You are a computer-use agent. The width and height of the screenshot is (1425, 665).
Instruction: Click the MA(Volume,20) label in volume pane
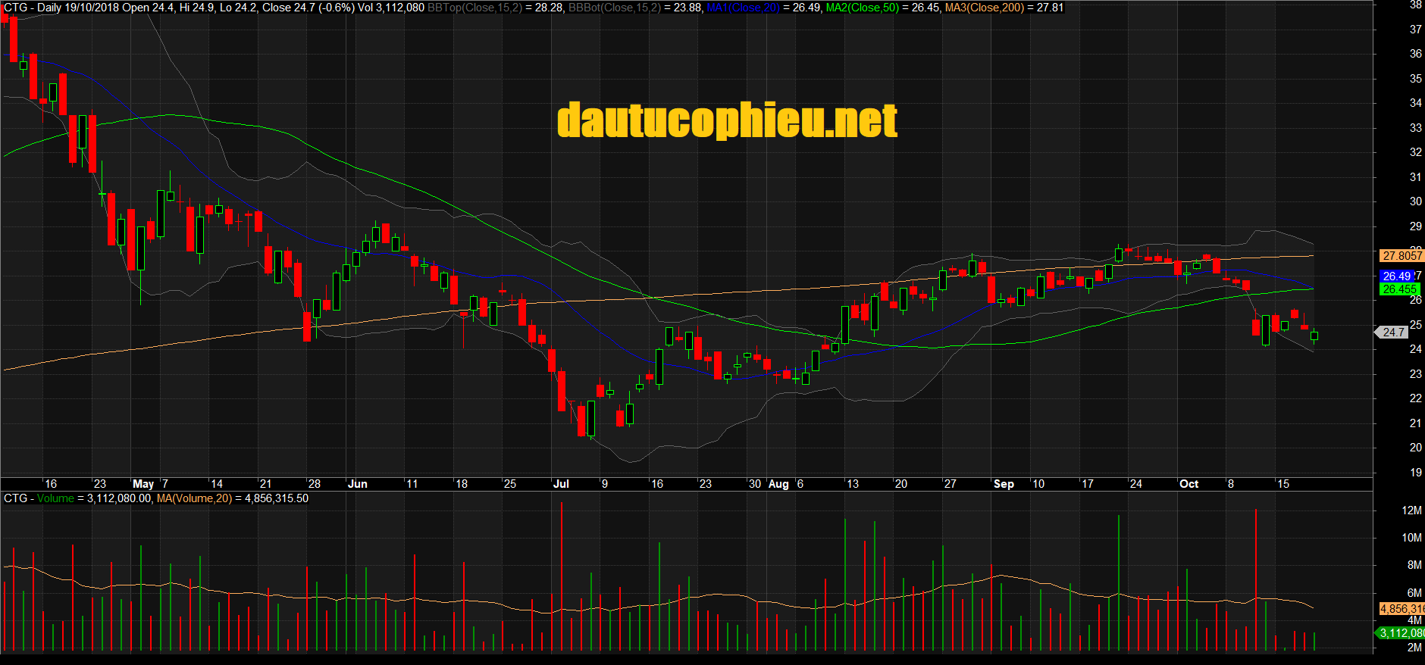[x=194, y=498]
